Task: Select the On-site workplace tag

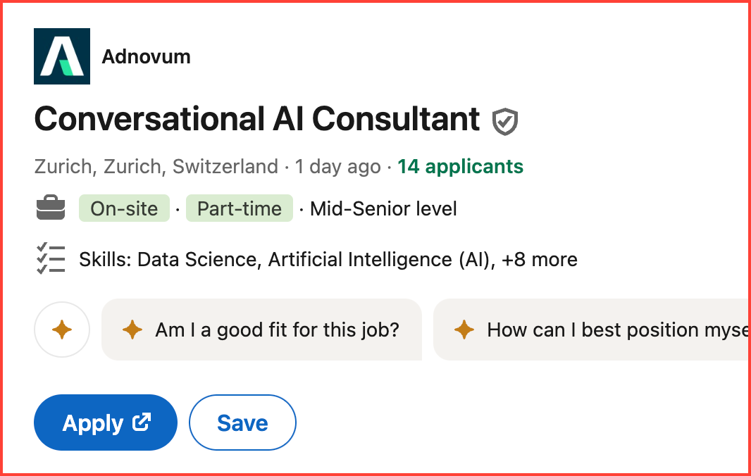Action: click(124, 208)
